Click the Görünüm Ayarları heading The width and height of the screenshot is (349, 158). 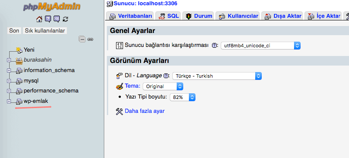139,60
